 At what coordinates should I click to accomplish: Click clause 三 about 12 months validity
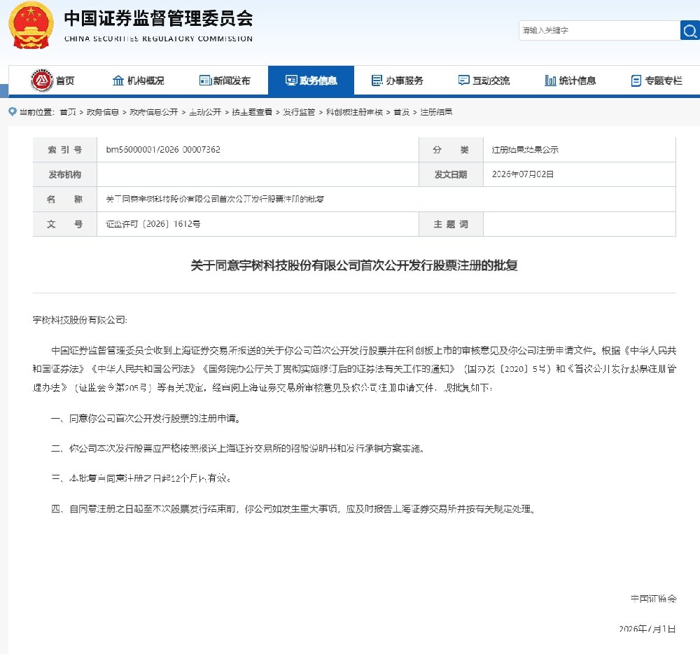point(141,478)
